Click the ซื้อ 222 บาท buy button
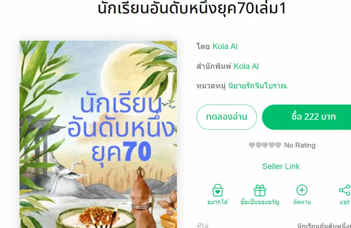This screenshot has height=228, width=351. coord(306,117)
